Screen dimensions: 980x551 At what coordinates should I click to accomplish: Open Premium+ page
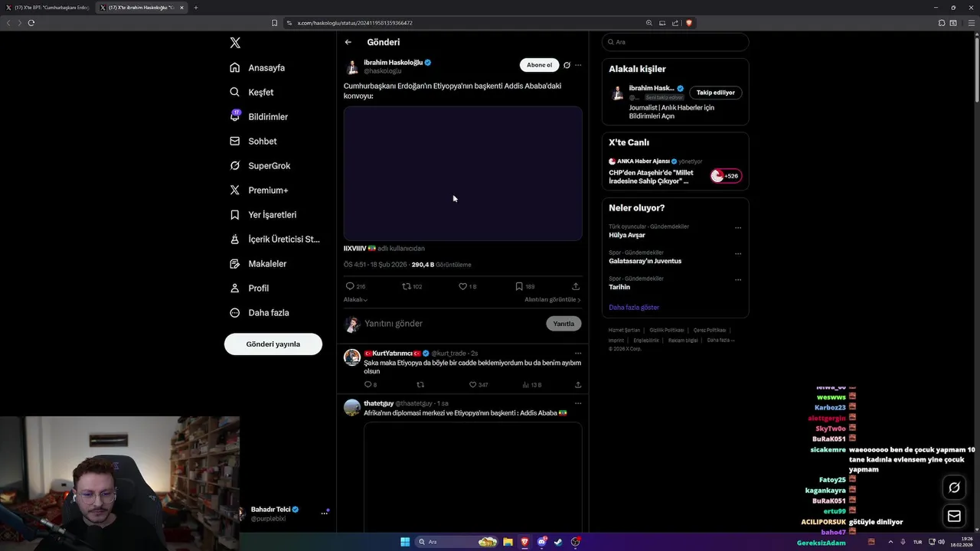(x=259, y=191)
